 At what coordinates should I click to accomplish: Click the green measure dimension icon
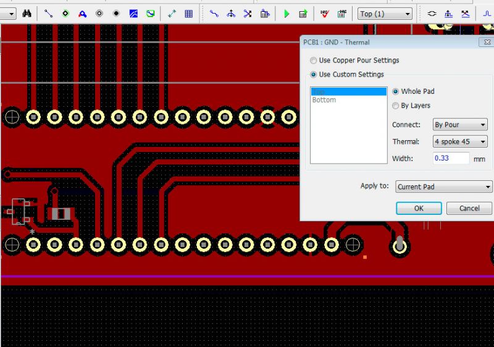click(172, 14)
